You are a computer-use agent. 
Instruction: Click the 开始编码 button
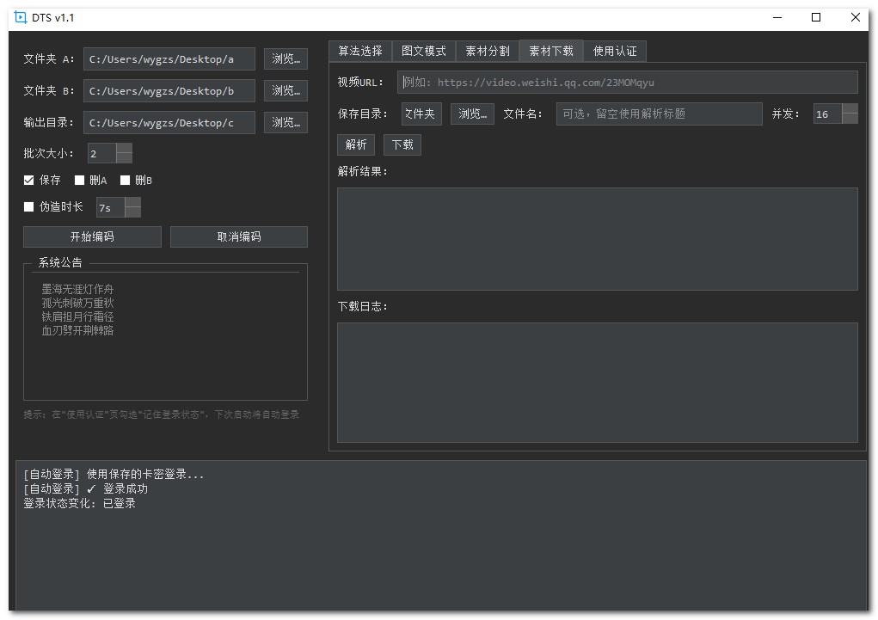click(x=92, y=236)
